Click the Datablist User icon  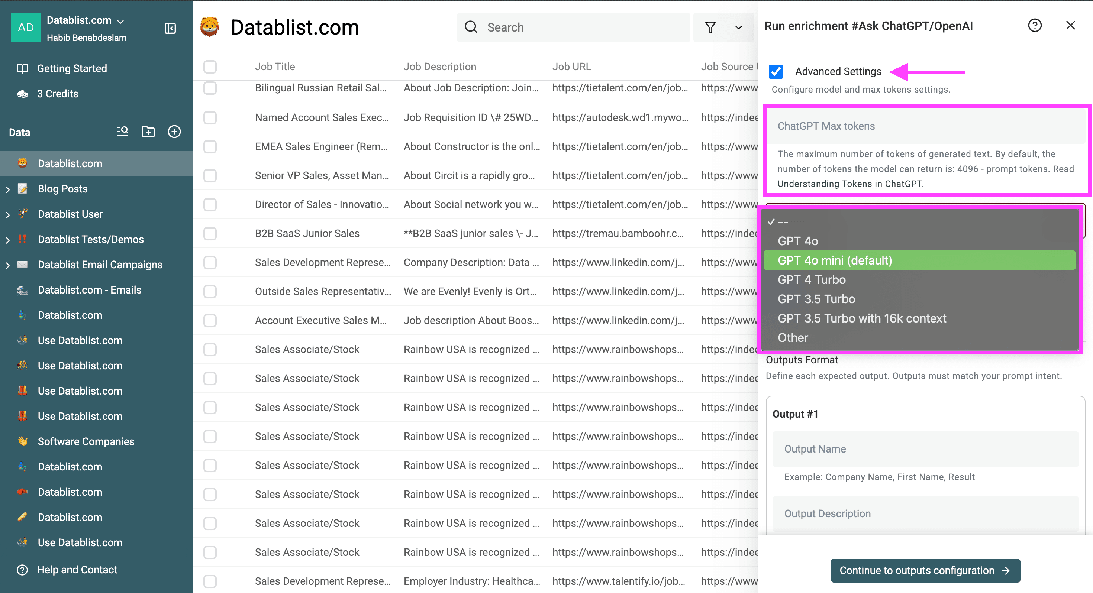pyautogui.click(x=22, y=214)
